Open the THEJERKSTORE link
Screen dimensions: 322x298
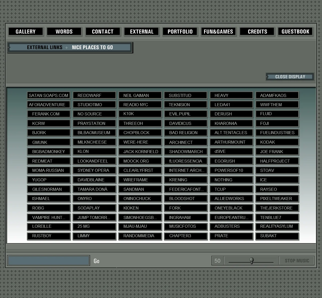click(277, 208)
